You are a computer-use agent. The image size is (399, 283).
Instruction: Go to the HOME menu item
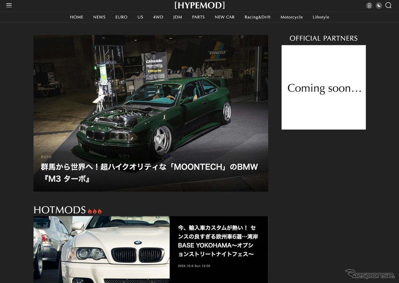[77, 17]
